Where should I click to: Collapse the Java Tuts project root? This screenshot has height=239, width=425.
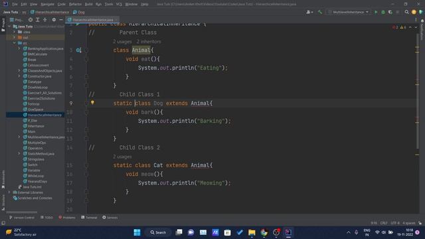[x=10, y=27]
